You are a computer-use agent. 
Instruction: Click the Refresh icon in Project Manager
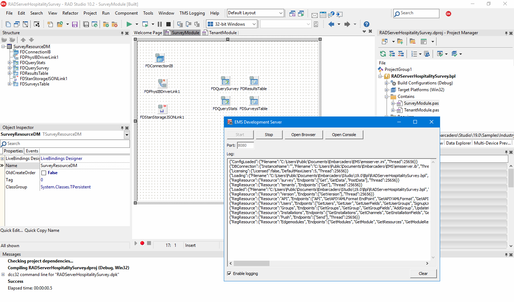click(383, 54)
